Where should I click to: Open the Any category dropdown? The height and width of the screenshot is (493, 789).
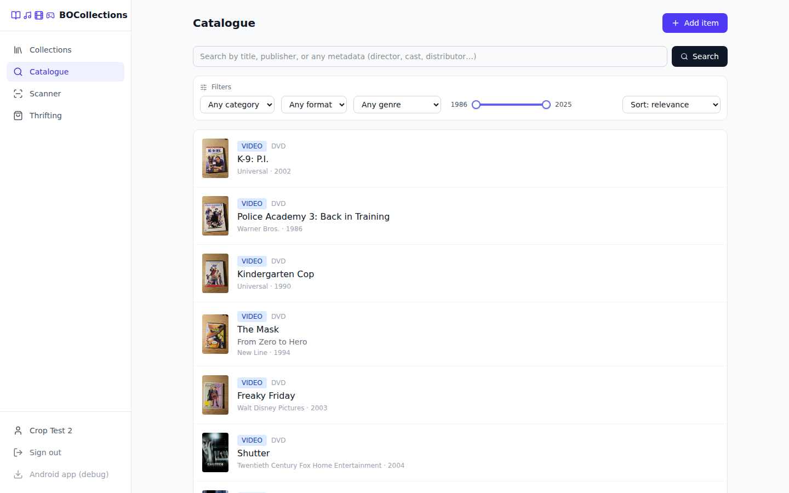pos(237,105)
